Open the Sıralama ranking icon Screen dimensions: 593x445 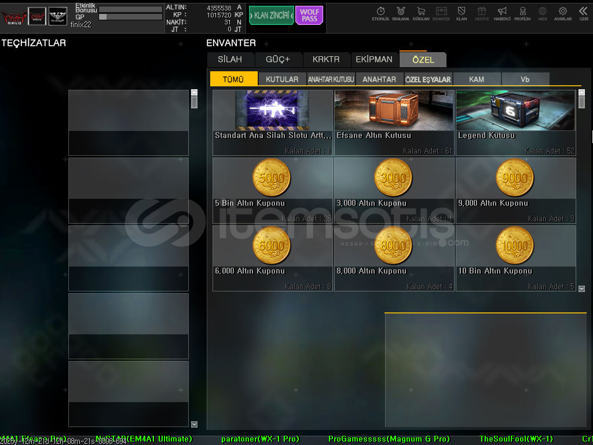[x=400, y=13]
